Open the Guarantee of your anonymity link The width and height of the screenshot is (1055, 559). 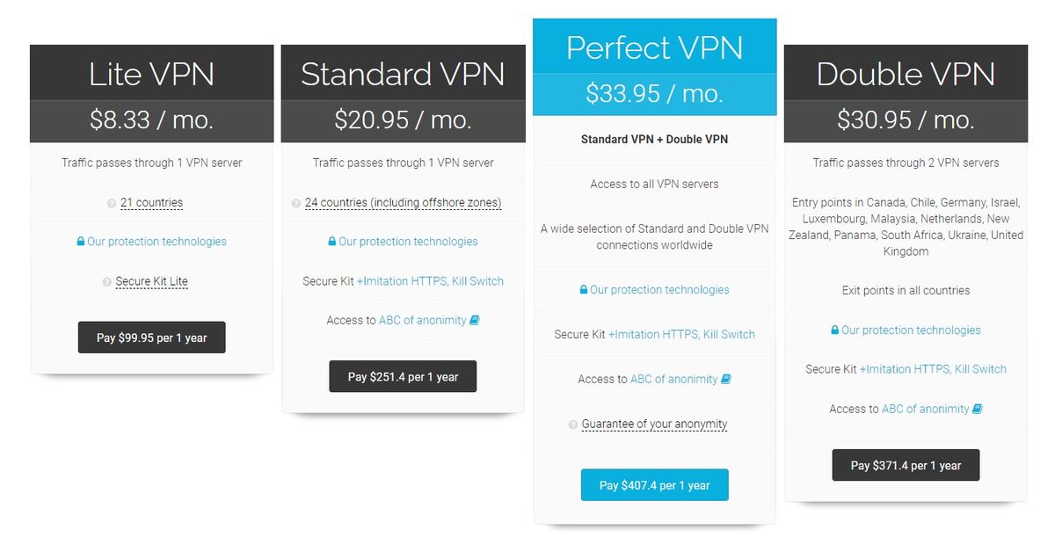653,424
